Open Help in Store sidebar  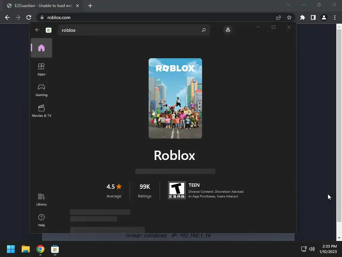coord(41,220)
